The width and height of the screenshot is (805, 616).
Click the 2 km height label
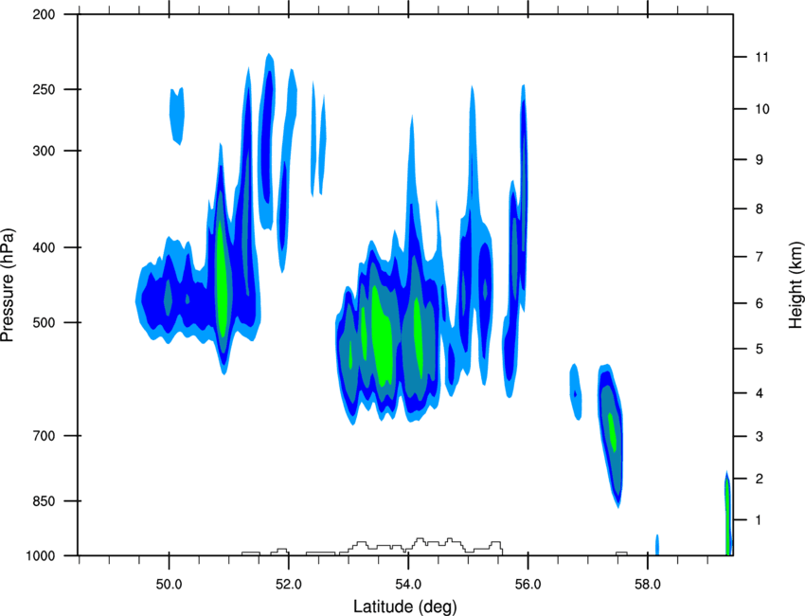[760, 479]
